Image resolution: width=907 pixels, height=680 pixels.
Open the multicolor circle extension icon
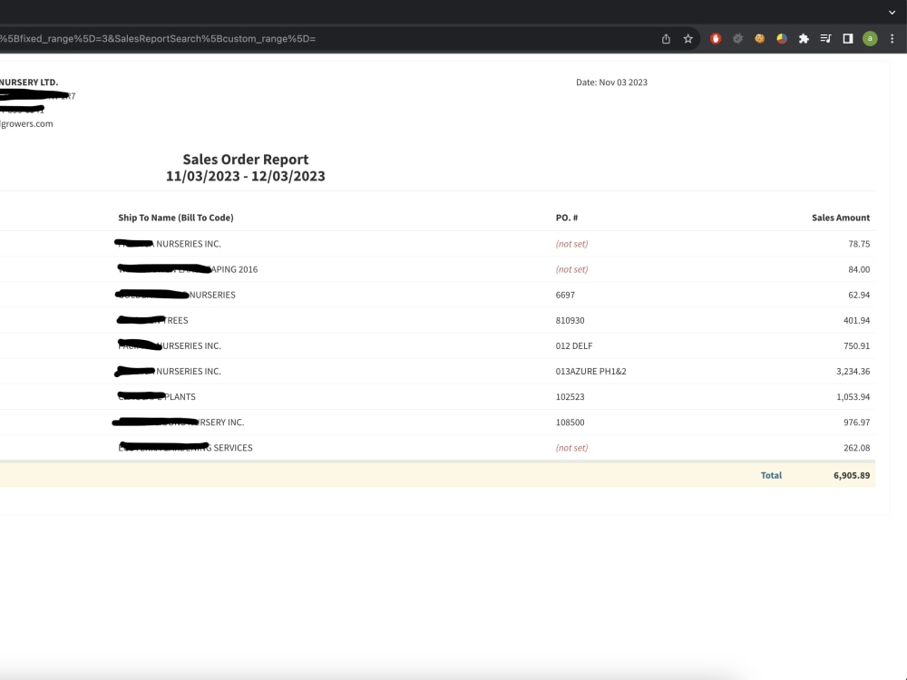(x=782, y=39)
